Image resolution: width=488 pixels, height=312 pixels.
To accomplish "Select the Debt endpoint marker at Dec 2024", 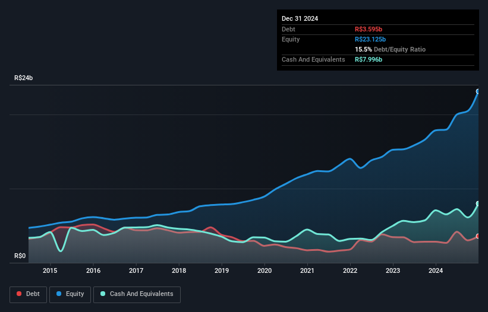I will click(478, 236).
